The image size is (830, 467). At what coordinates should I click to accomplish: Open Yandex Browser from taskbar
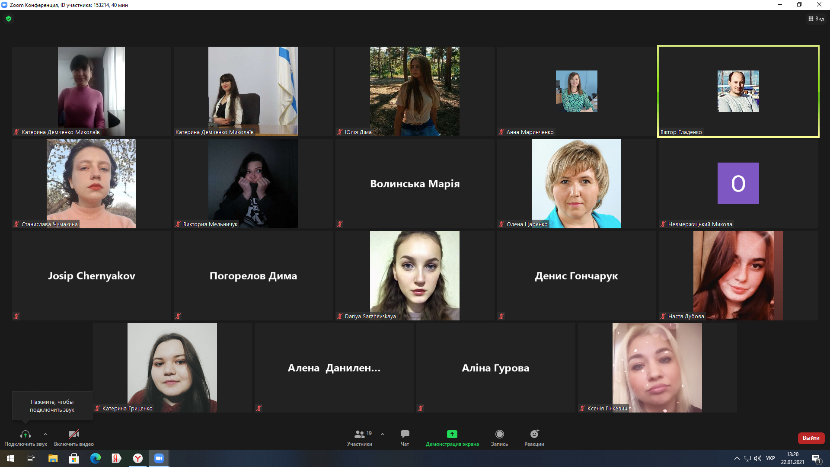tap(137, 458)
